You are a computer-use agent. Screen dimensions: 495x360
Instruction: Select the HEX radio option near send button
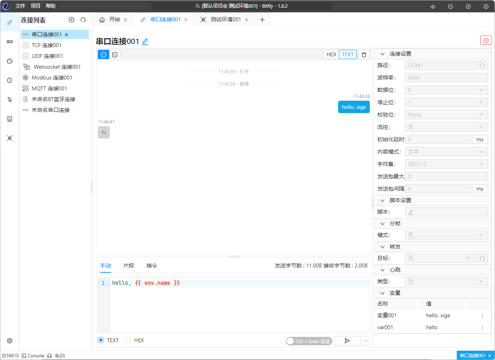128,340
